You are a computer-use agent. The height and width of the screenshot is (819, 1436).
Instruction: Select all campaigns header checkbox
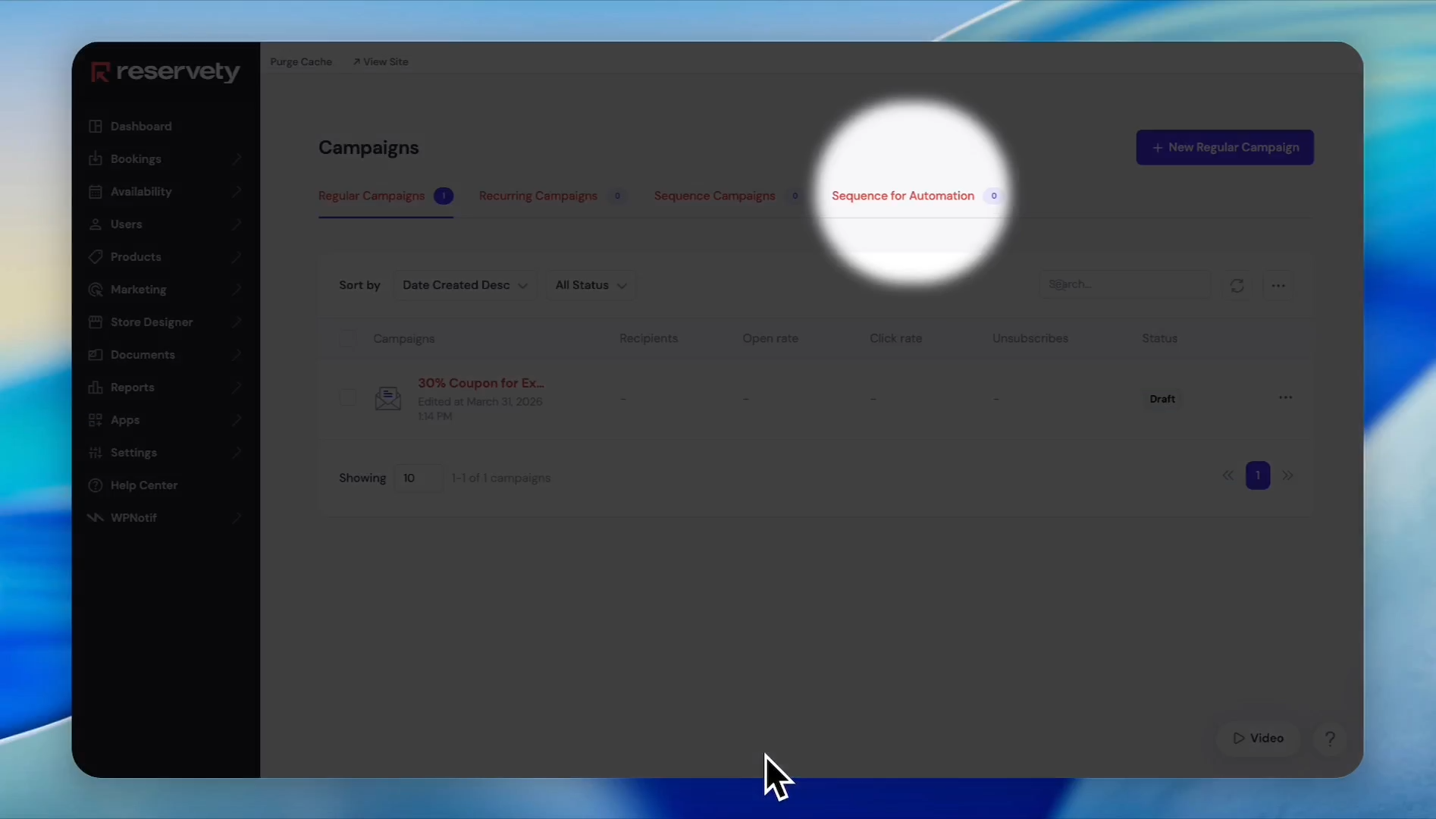coord(346,339)
